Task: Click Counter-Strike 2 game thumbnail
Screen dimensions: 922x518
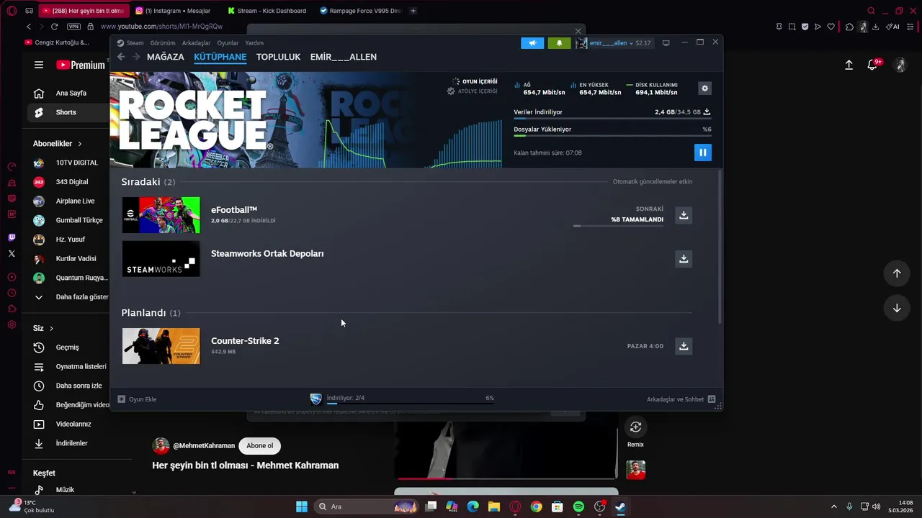Action: [161, 346]
